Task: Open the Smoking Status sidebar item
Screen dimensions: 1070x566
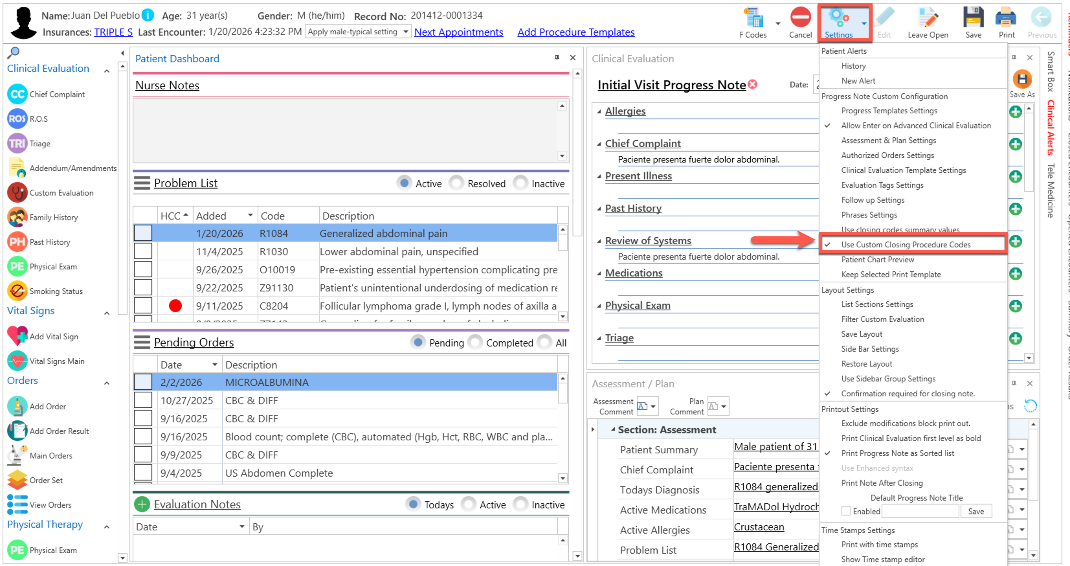Action: (56, 291)
